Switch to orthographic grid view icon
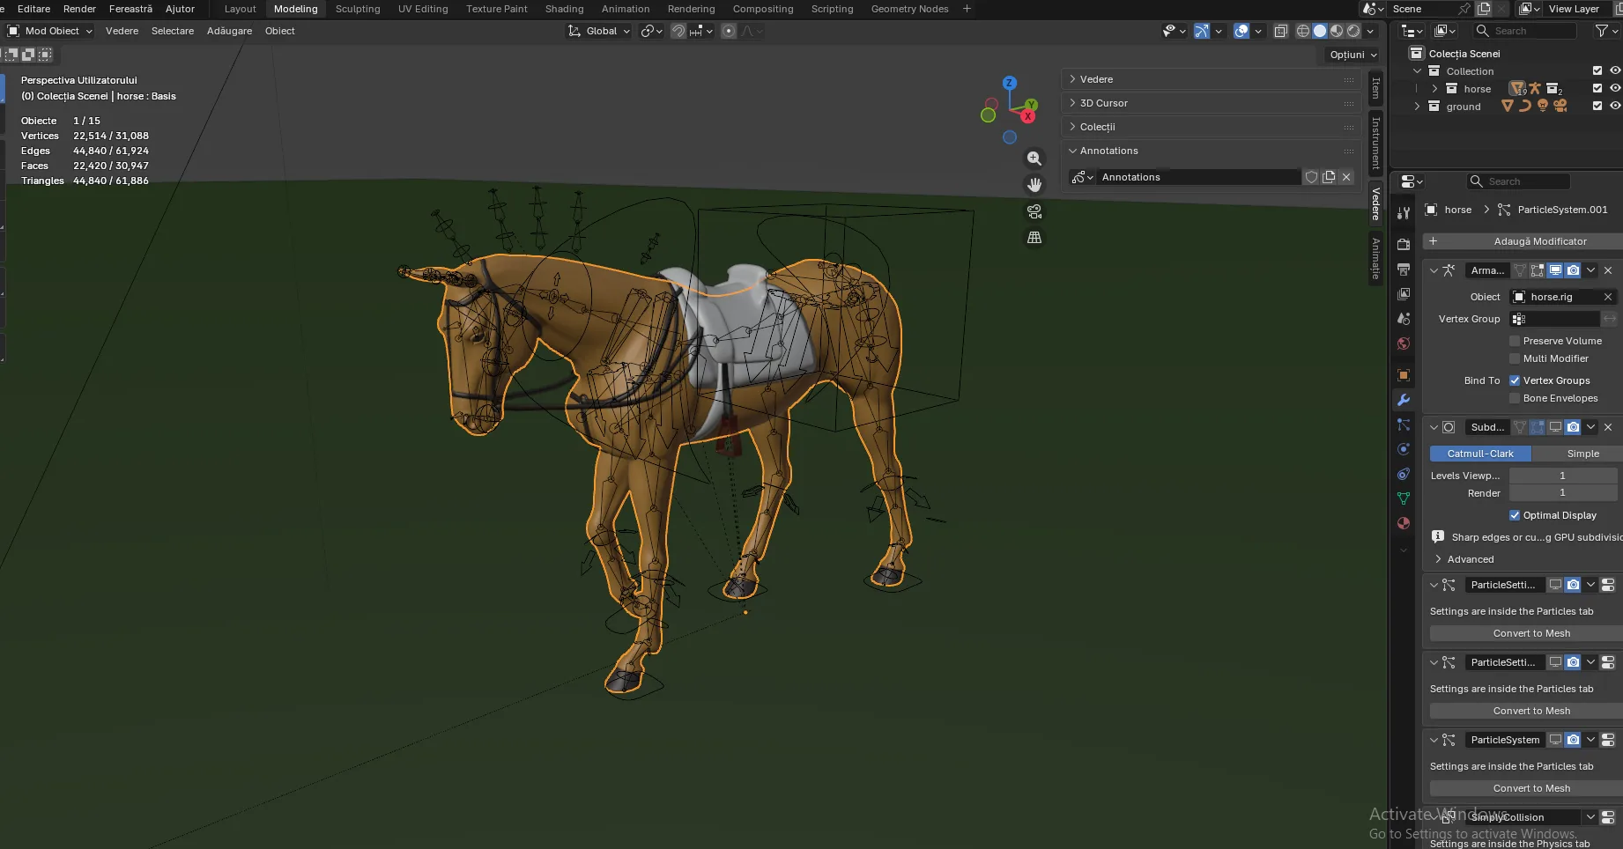 pos(1034,238)
